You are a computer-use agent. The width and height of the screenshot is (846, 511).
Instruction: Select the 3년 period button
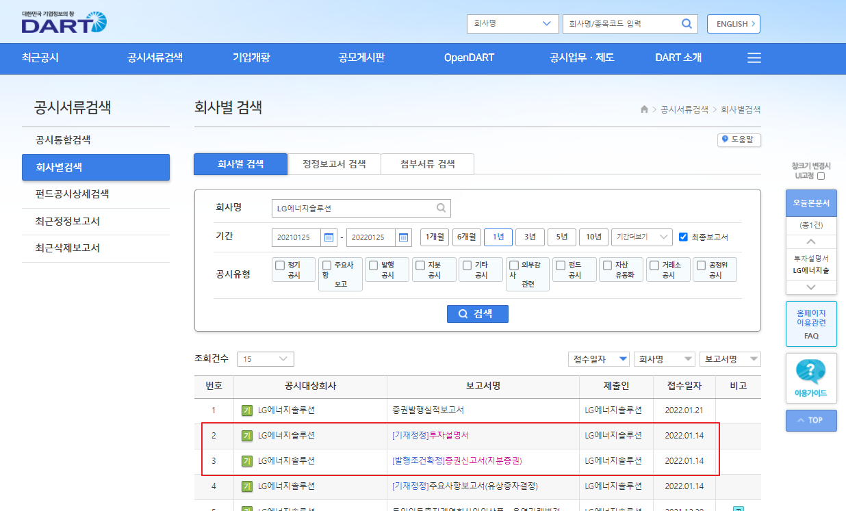530,237
